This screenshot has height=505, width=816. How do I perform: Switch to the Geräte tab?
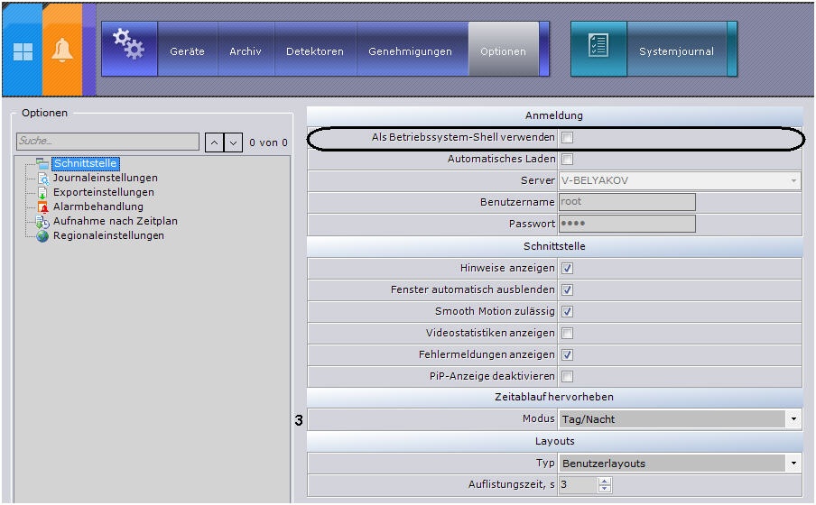(x=187, y=51)
